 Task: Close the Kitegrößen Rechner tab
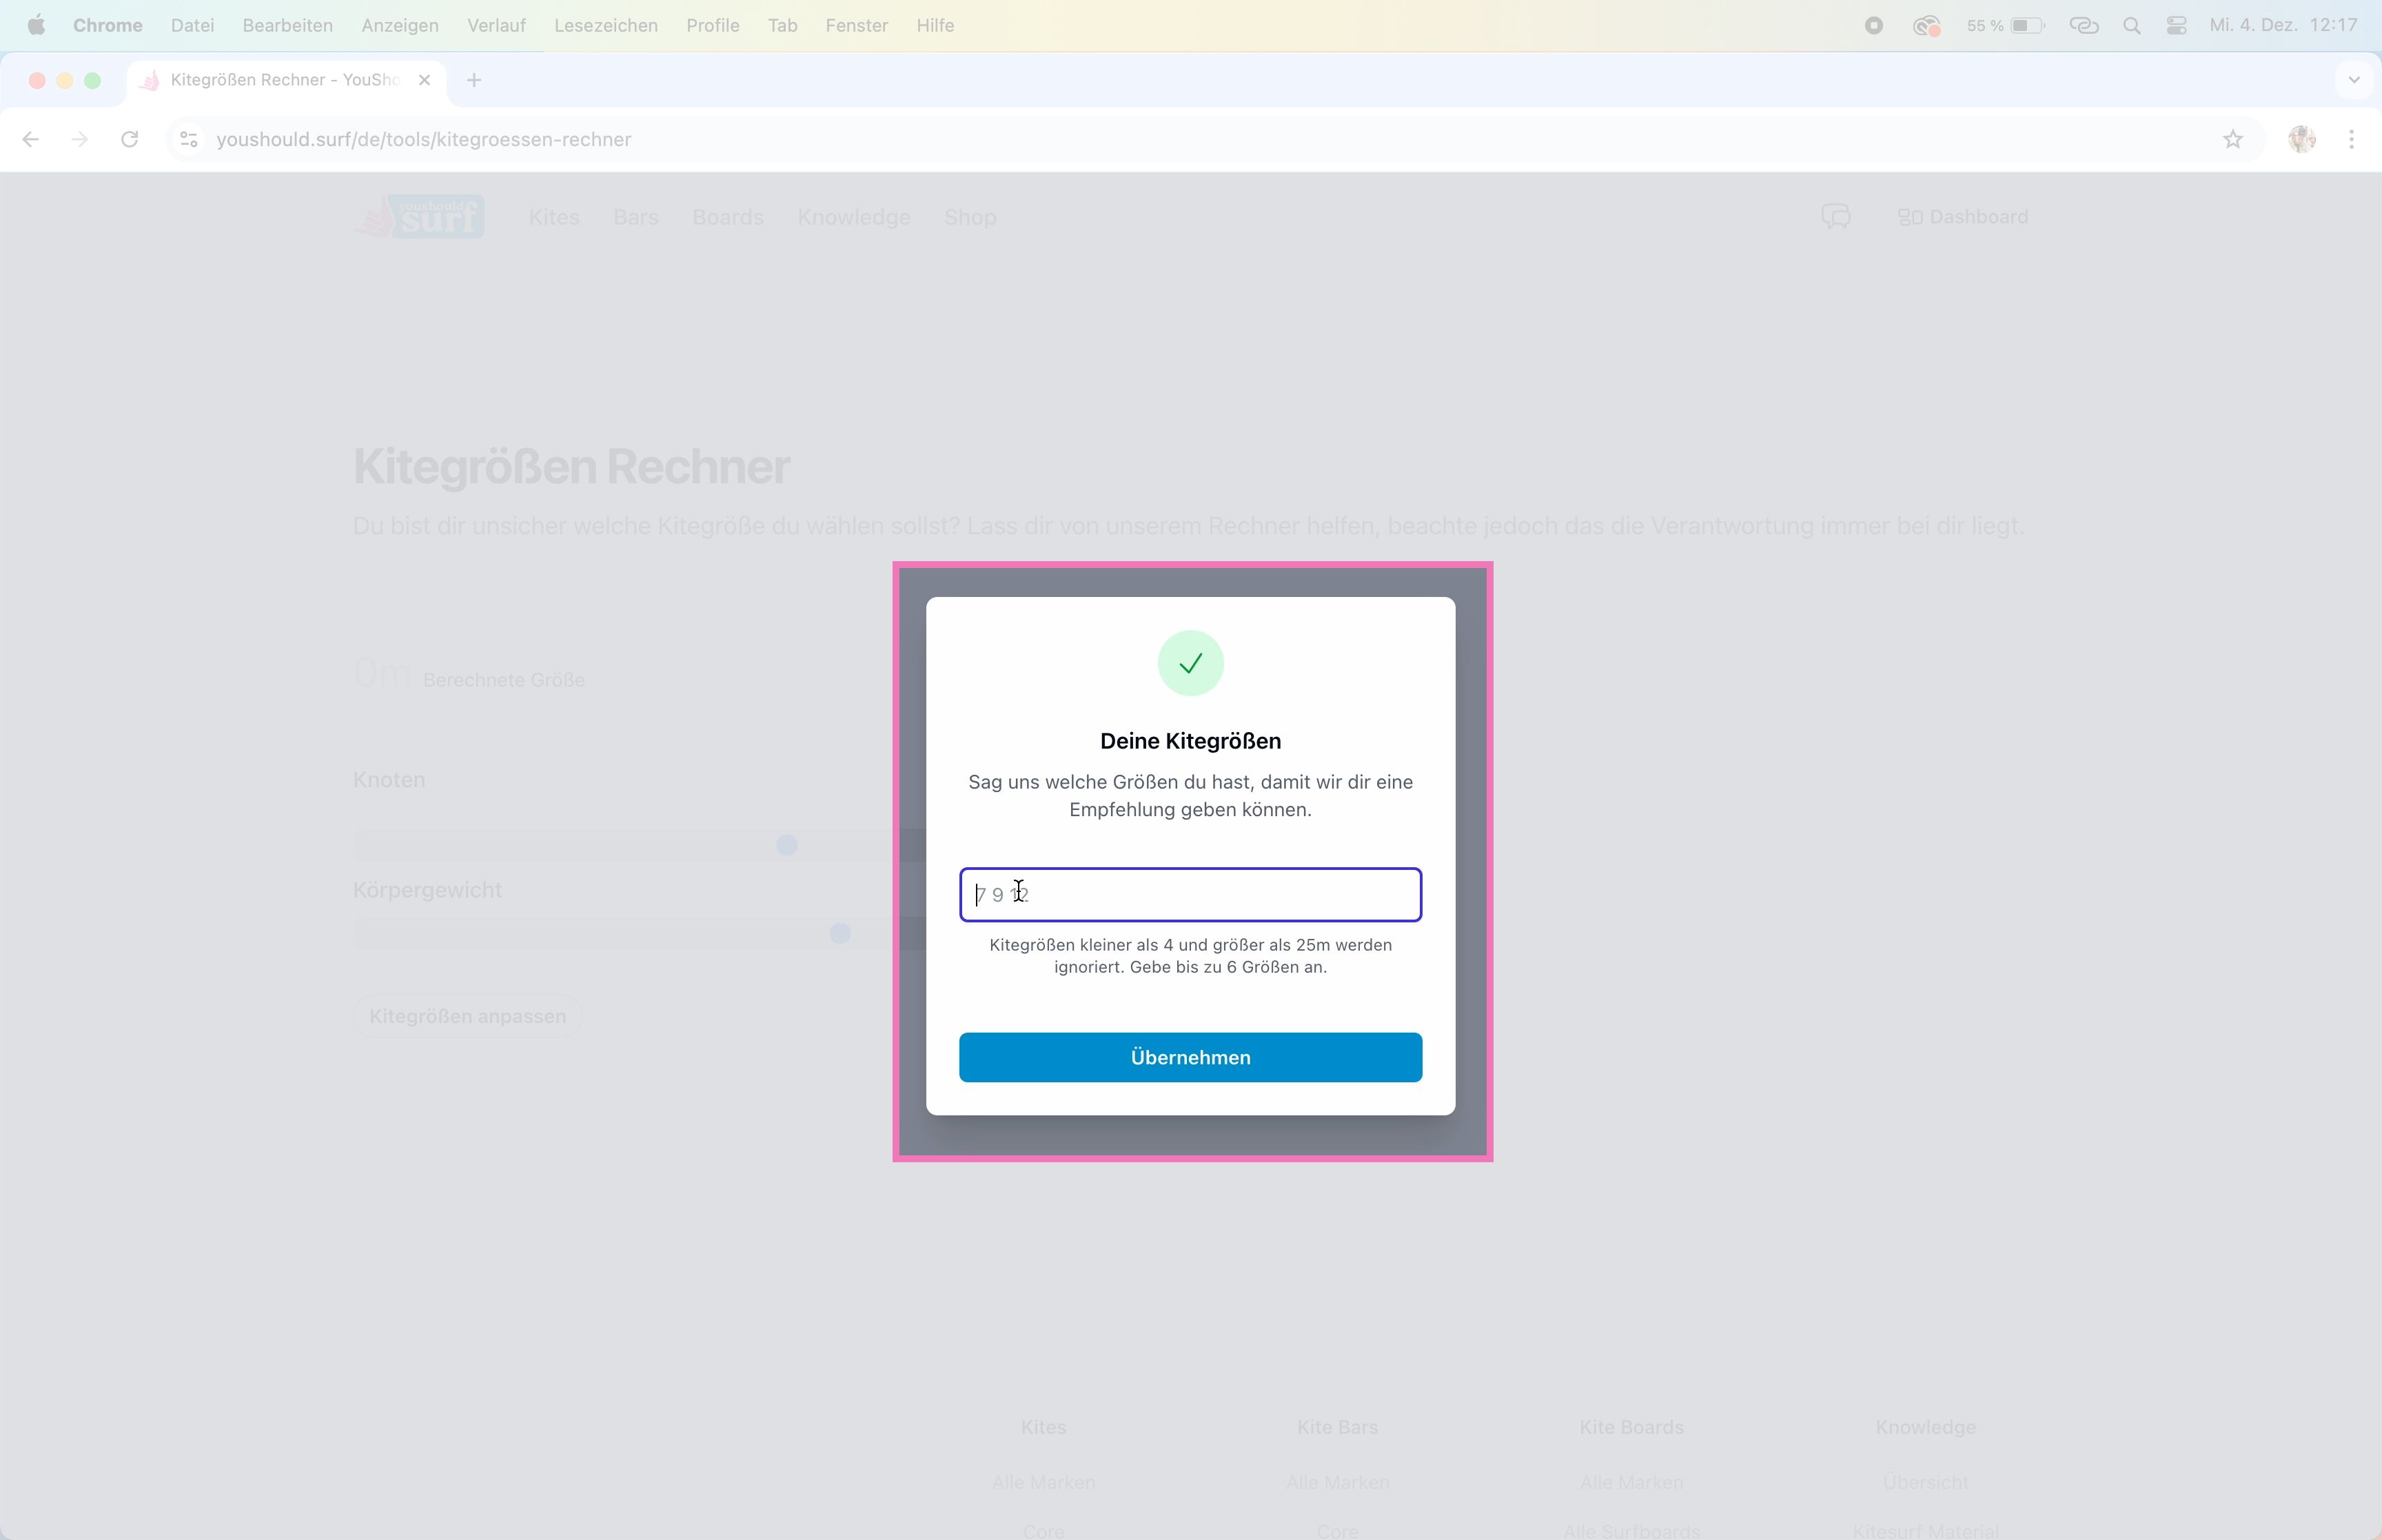tap(425, 80)
